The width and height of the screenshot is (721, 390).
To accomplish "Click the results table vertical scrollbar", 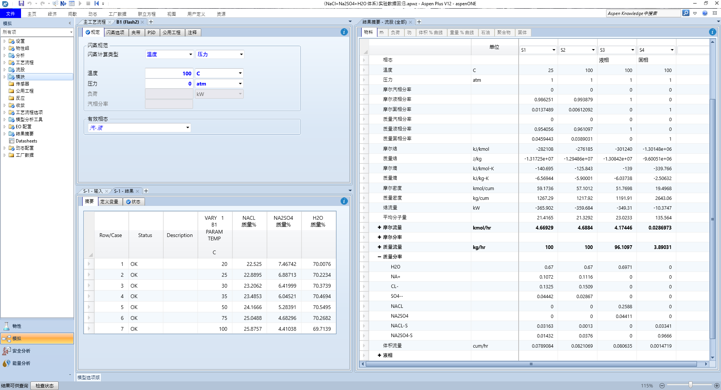I will [712, 219].
